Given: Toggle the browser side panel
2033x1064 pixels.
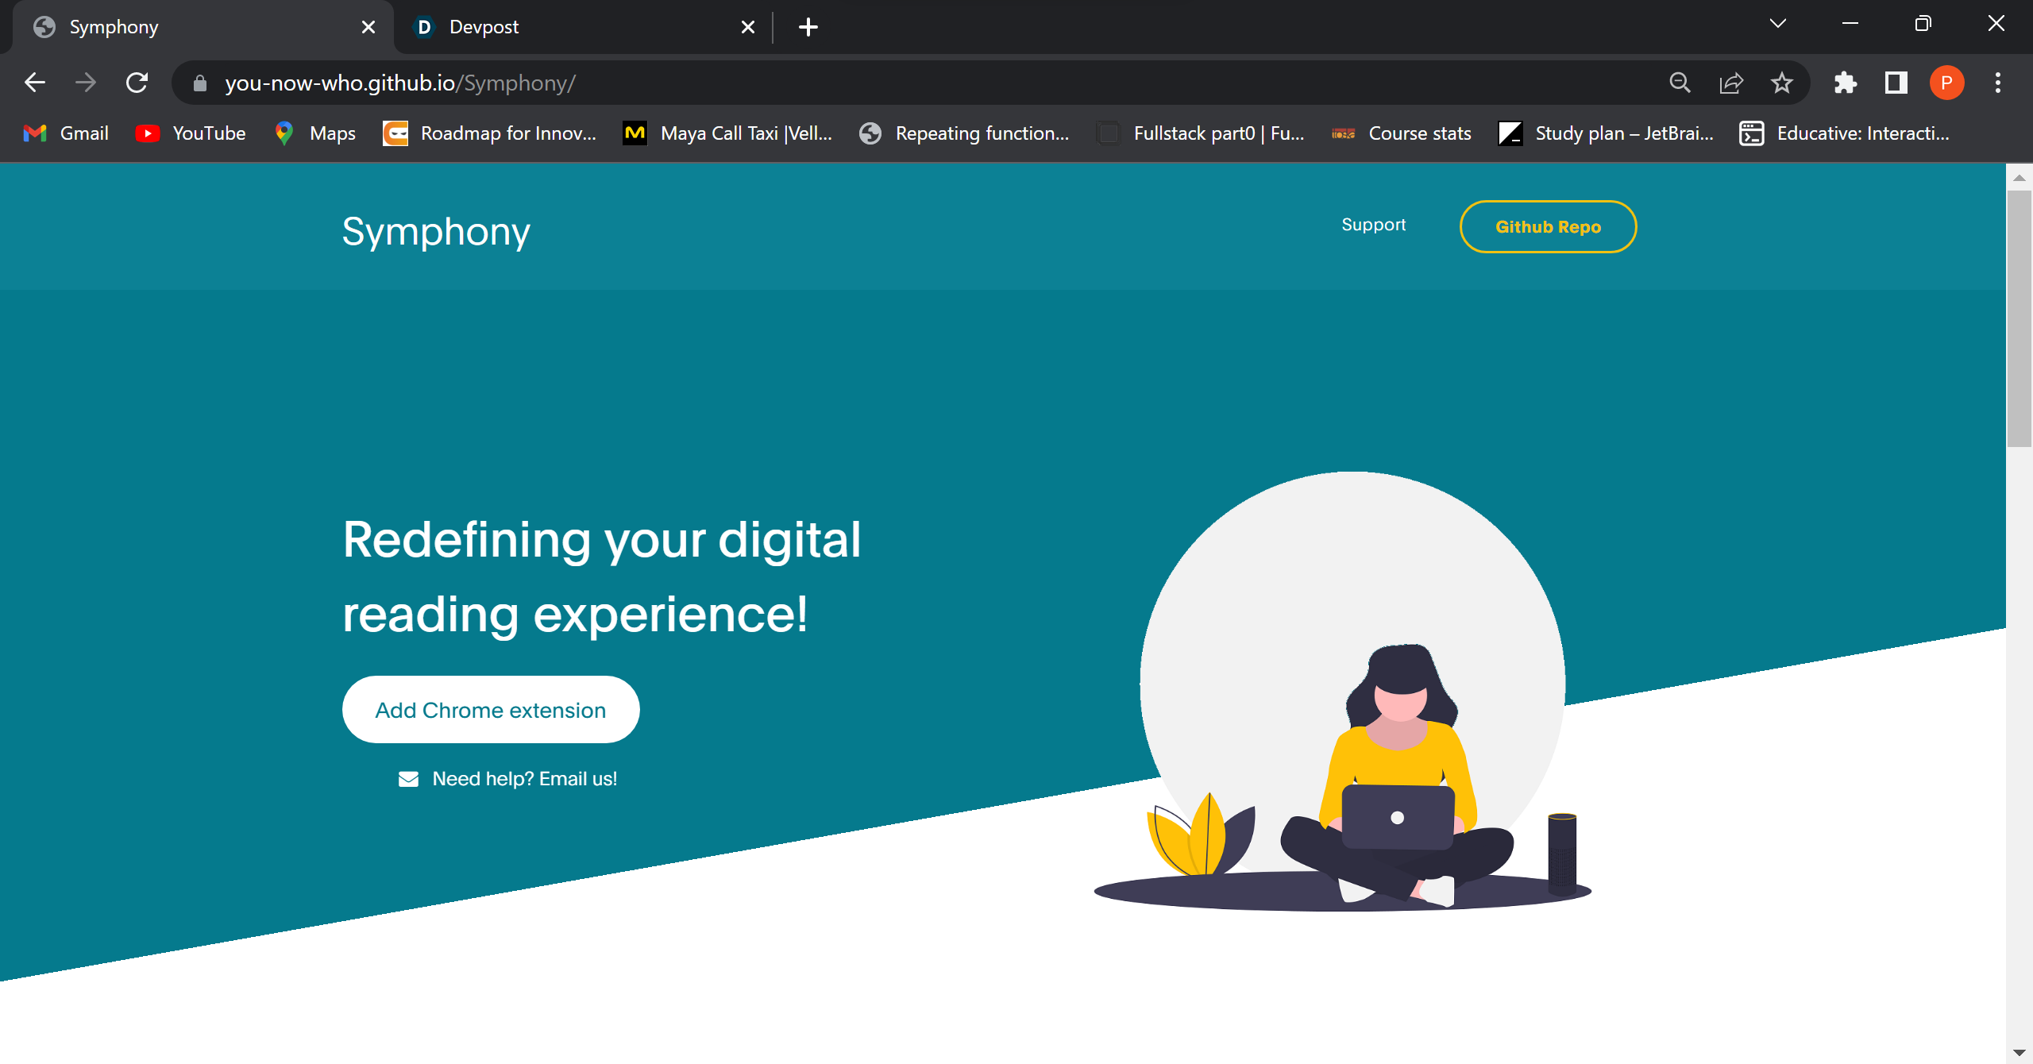Looking at the screenshot, I should click(1896, 83).
